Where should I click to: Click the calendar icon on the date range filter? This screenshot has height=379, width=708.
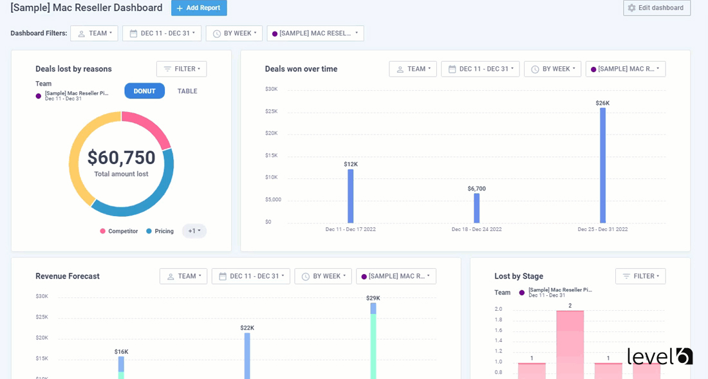coord(132,33)
